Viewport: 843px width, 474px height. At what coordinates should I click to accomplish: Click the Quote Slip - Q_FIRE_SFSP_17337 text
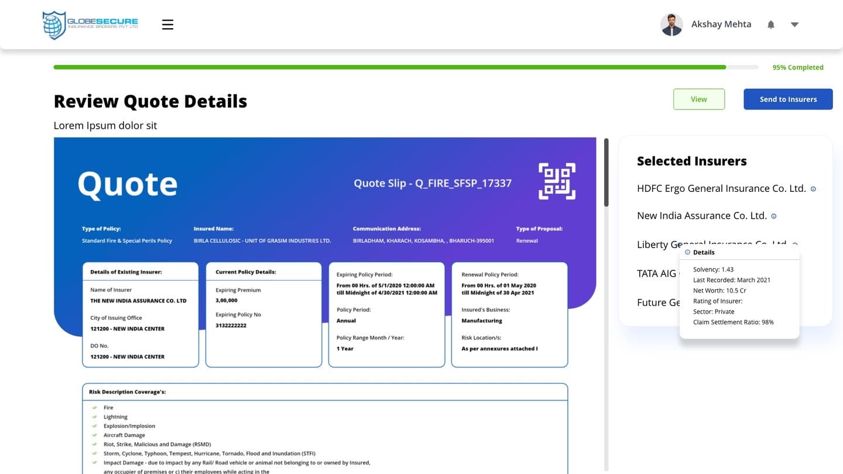coord(433,183)
